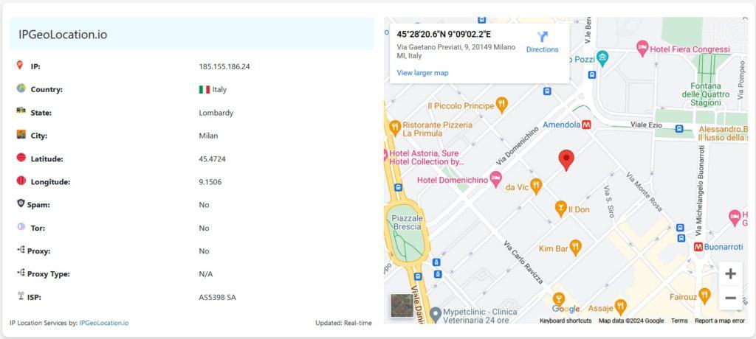Image resolution: width=756 pixels, height=339 pixels.
Task: Click the map coordinates heading text
Action: [444, 34]
